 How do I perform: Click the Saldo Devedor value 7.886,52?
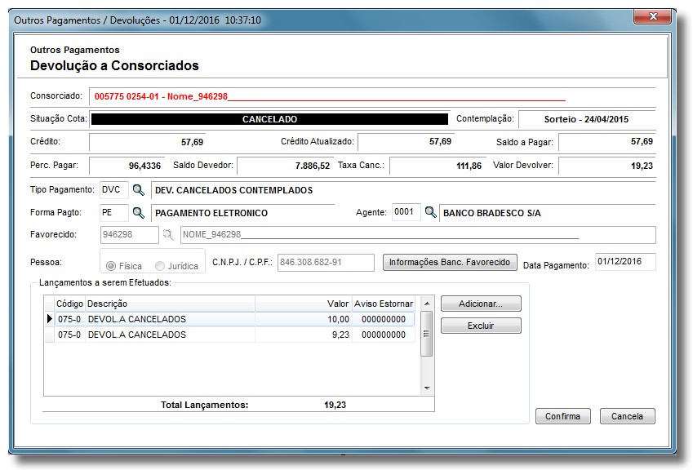tap(286, 166)
